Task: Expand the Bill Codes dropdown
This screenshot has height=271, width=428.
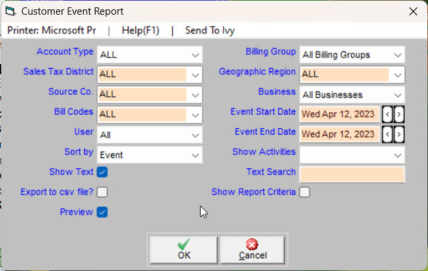Action: pos(150,115)
